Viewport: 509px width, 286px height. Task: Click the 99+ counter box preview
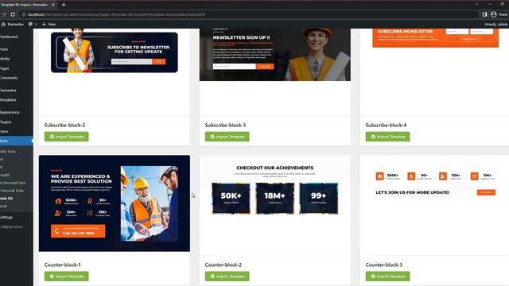[318, 199]
